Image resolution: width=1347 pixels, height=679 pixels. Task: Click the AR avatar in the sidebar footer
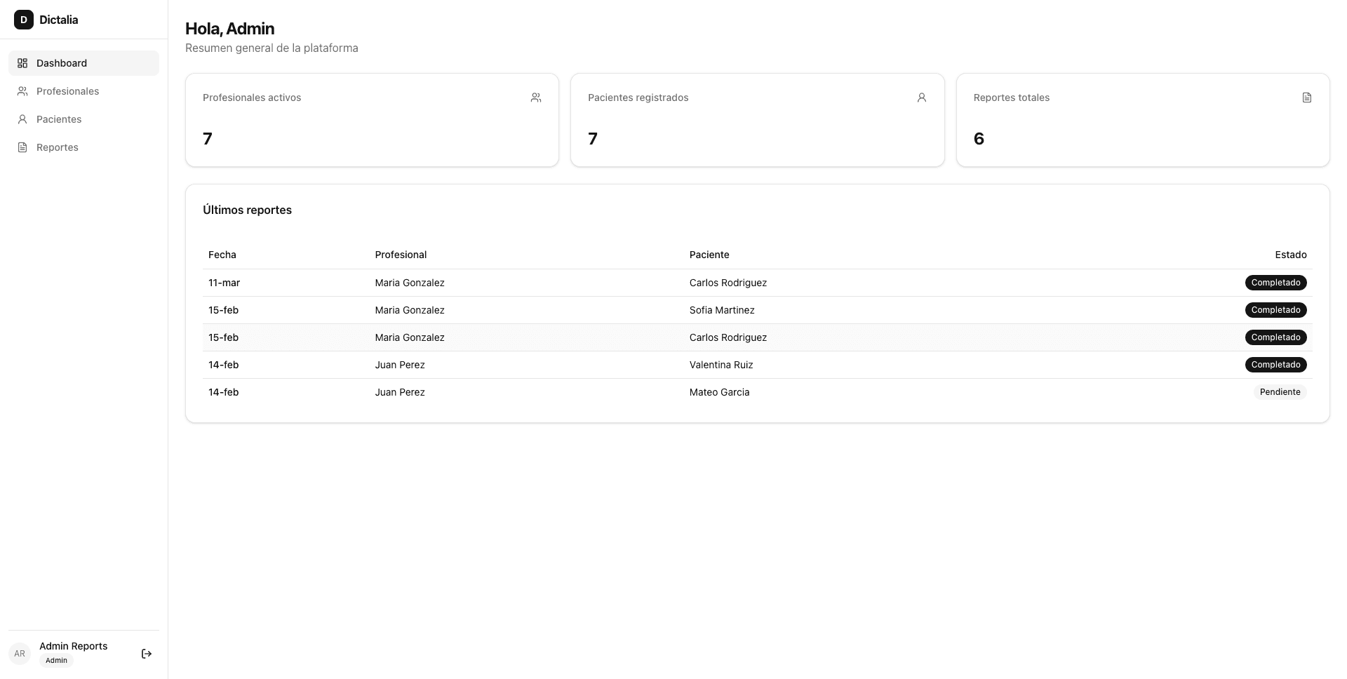pos(20,654)
